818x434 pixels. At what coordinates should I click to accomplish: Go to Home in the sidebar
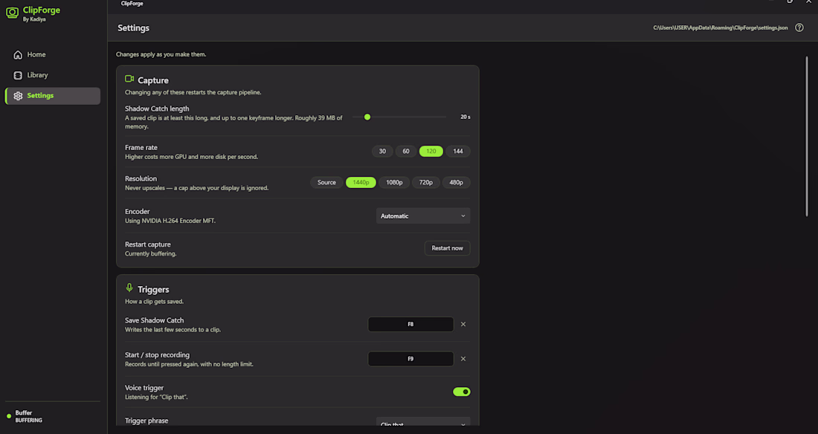(52, 55)
